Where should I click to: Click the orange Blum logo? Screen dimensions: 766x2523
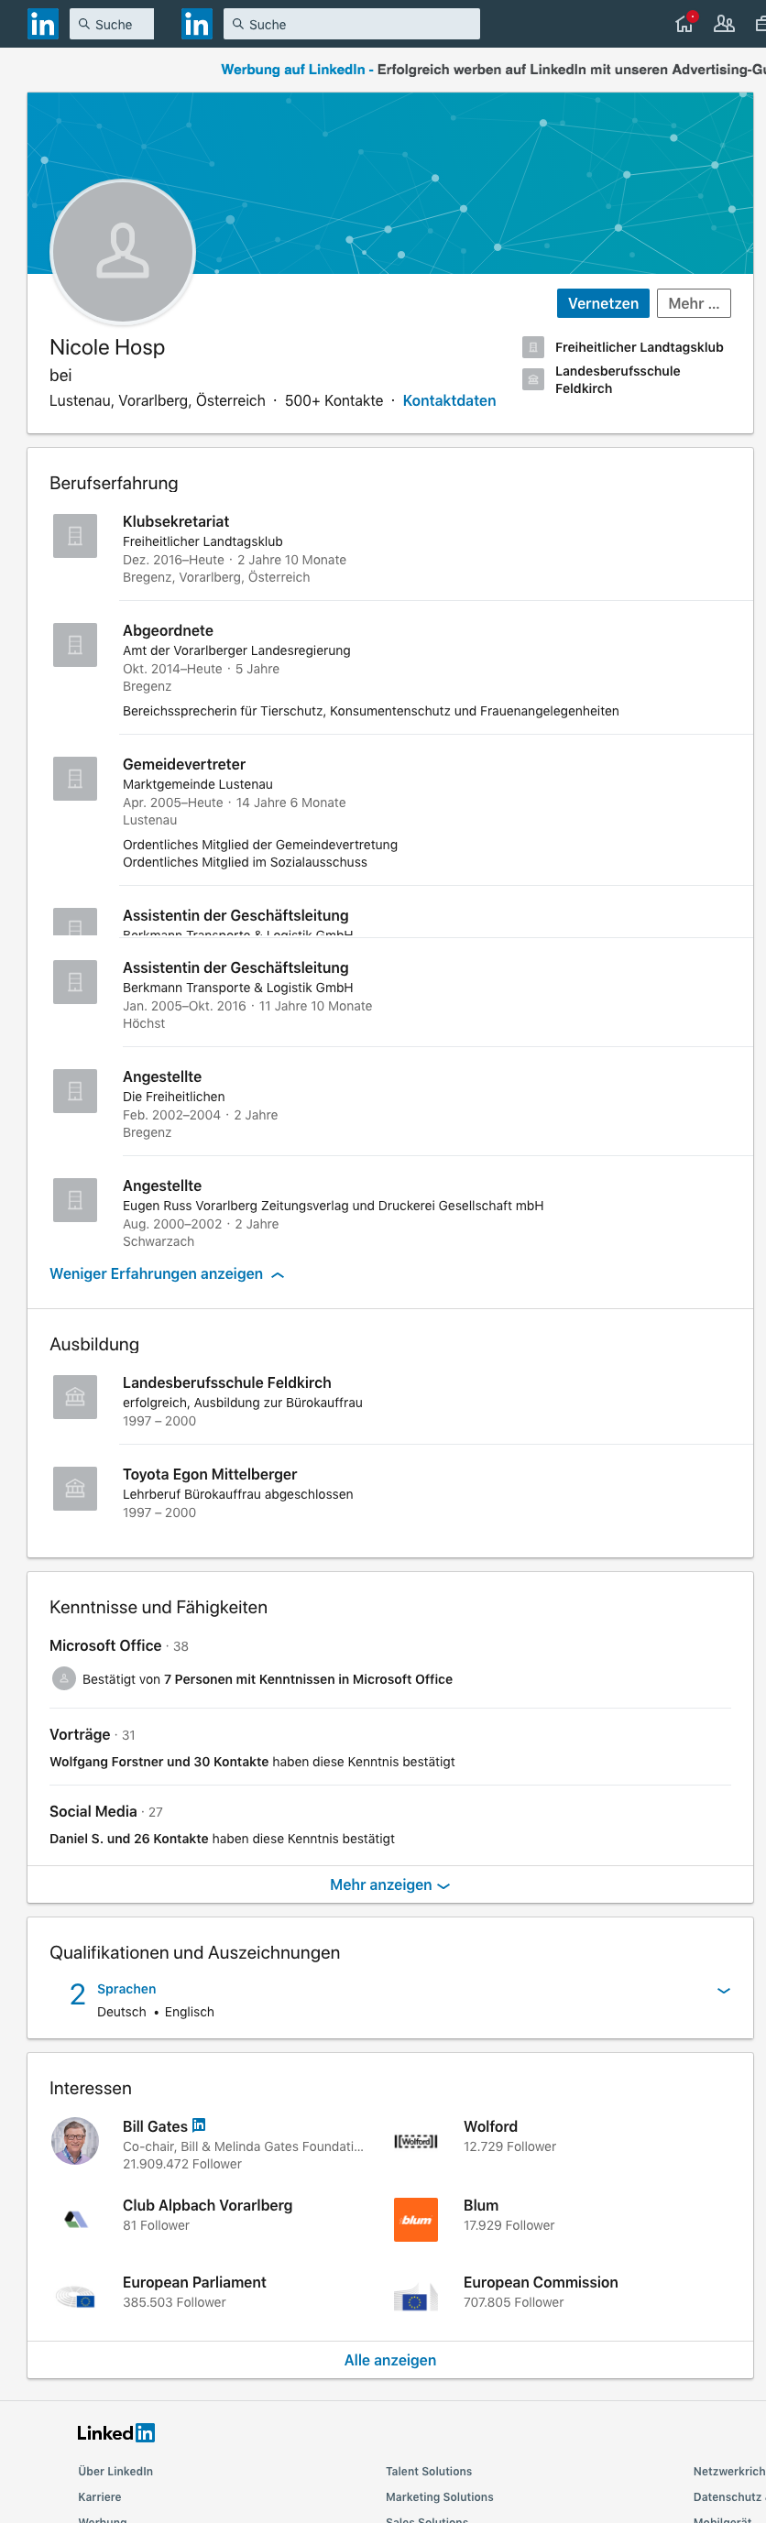415,2220
